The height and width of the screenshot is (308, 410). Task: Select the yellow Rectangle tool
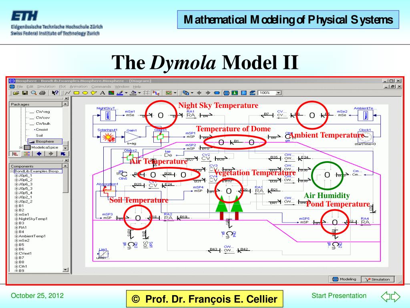point(76,93)
